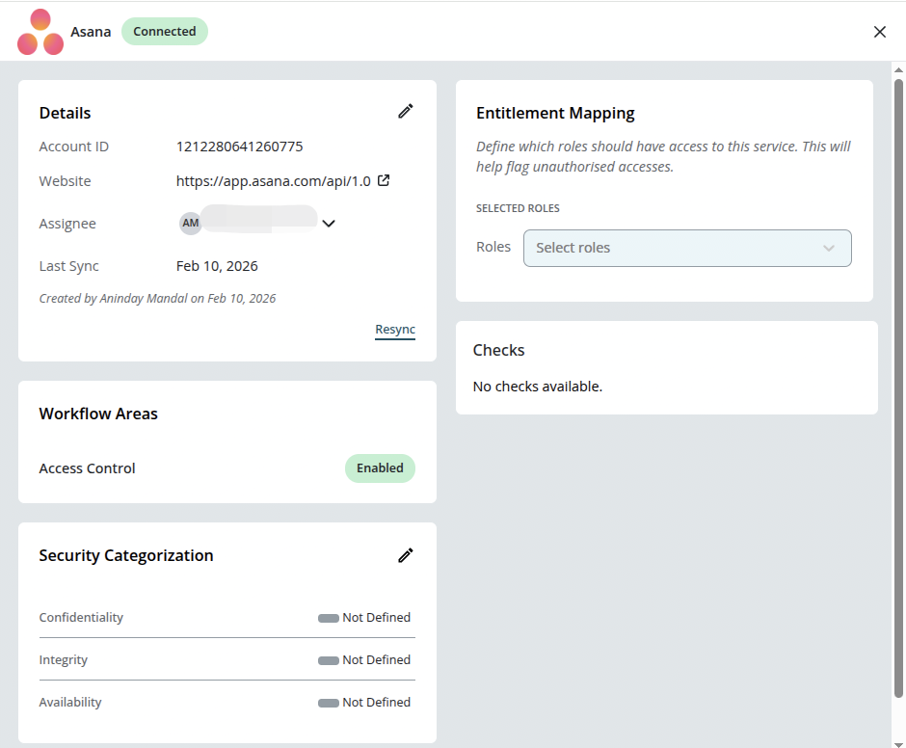
Task: Click the Not Defined pill next to Availability
Action: click(x=328, y=702)
